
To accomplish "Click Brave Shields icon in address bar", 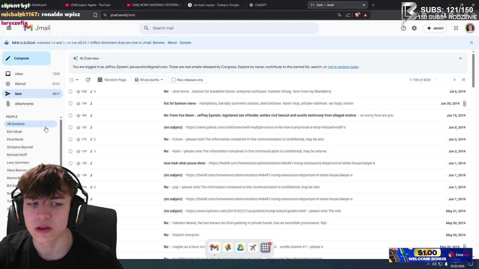I will 357,15.
